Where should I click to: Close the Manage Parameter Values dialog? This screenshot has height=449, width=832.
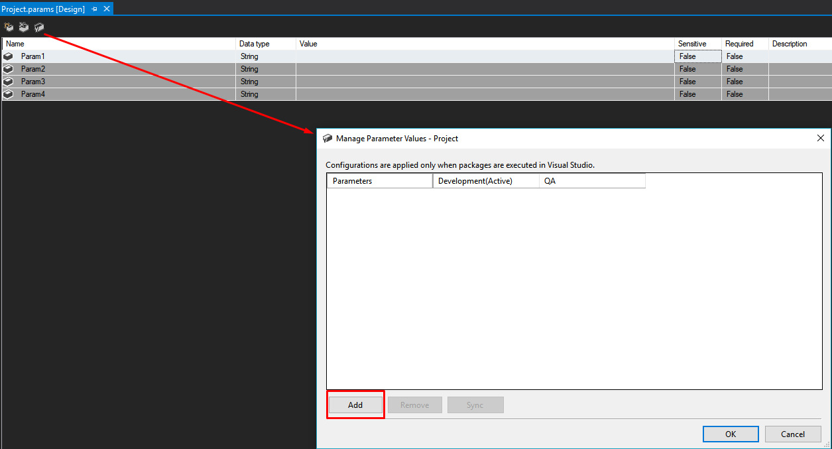click(821, 139)
